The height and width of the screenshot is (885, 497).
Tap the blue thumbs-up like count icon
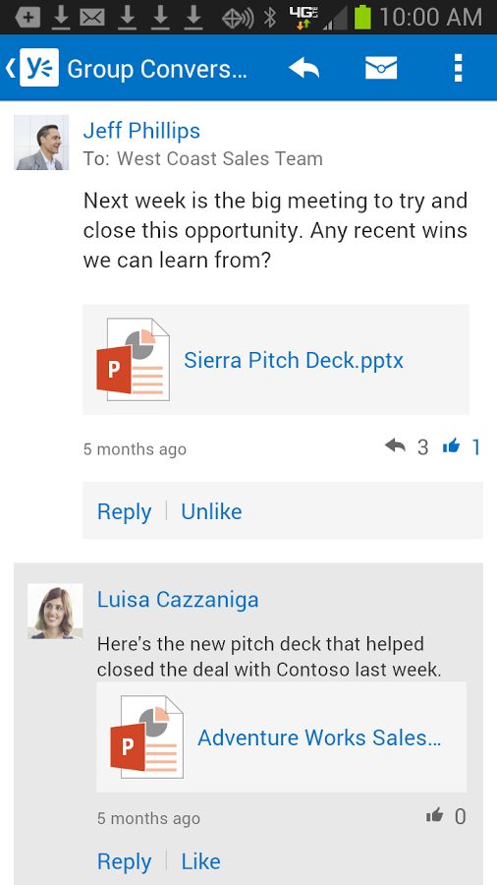click(451, 447)
